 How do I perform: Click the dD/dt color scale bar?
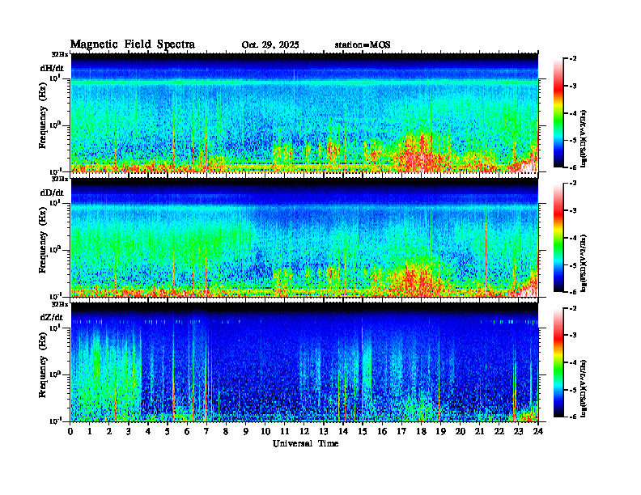coord(558,238)
